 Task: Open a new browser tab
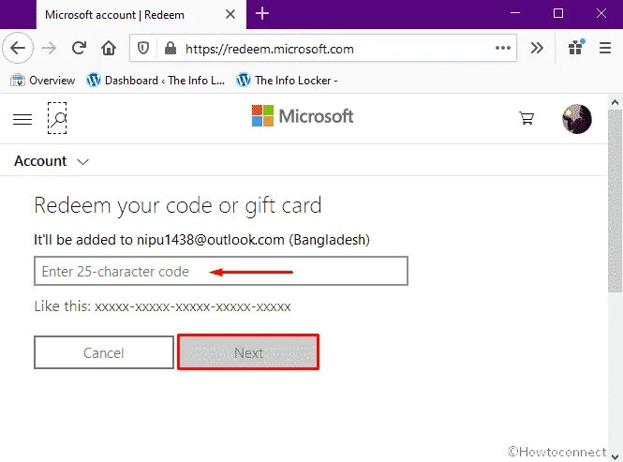[261, 14]
